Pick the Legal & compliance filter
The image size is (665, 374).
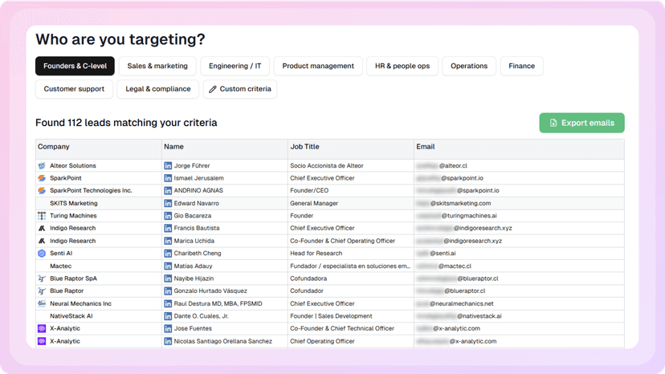pyautogui.click(x=157, y=89)
